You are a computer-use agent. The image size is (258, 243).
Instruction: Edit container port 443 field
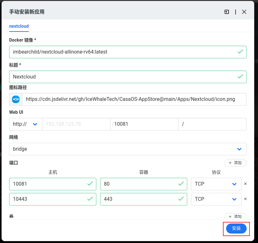143,199
